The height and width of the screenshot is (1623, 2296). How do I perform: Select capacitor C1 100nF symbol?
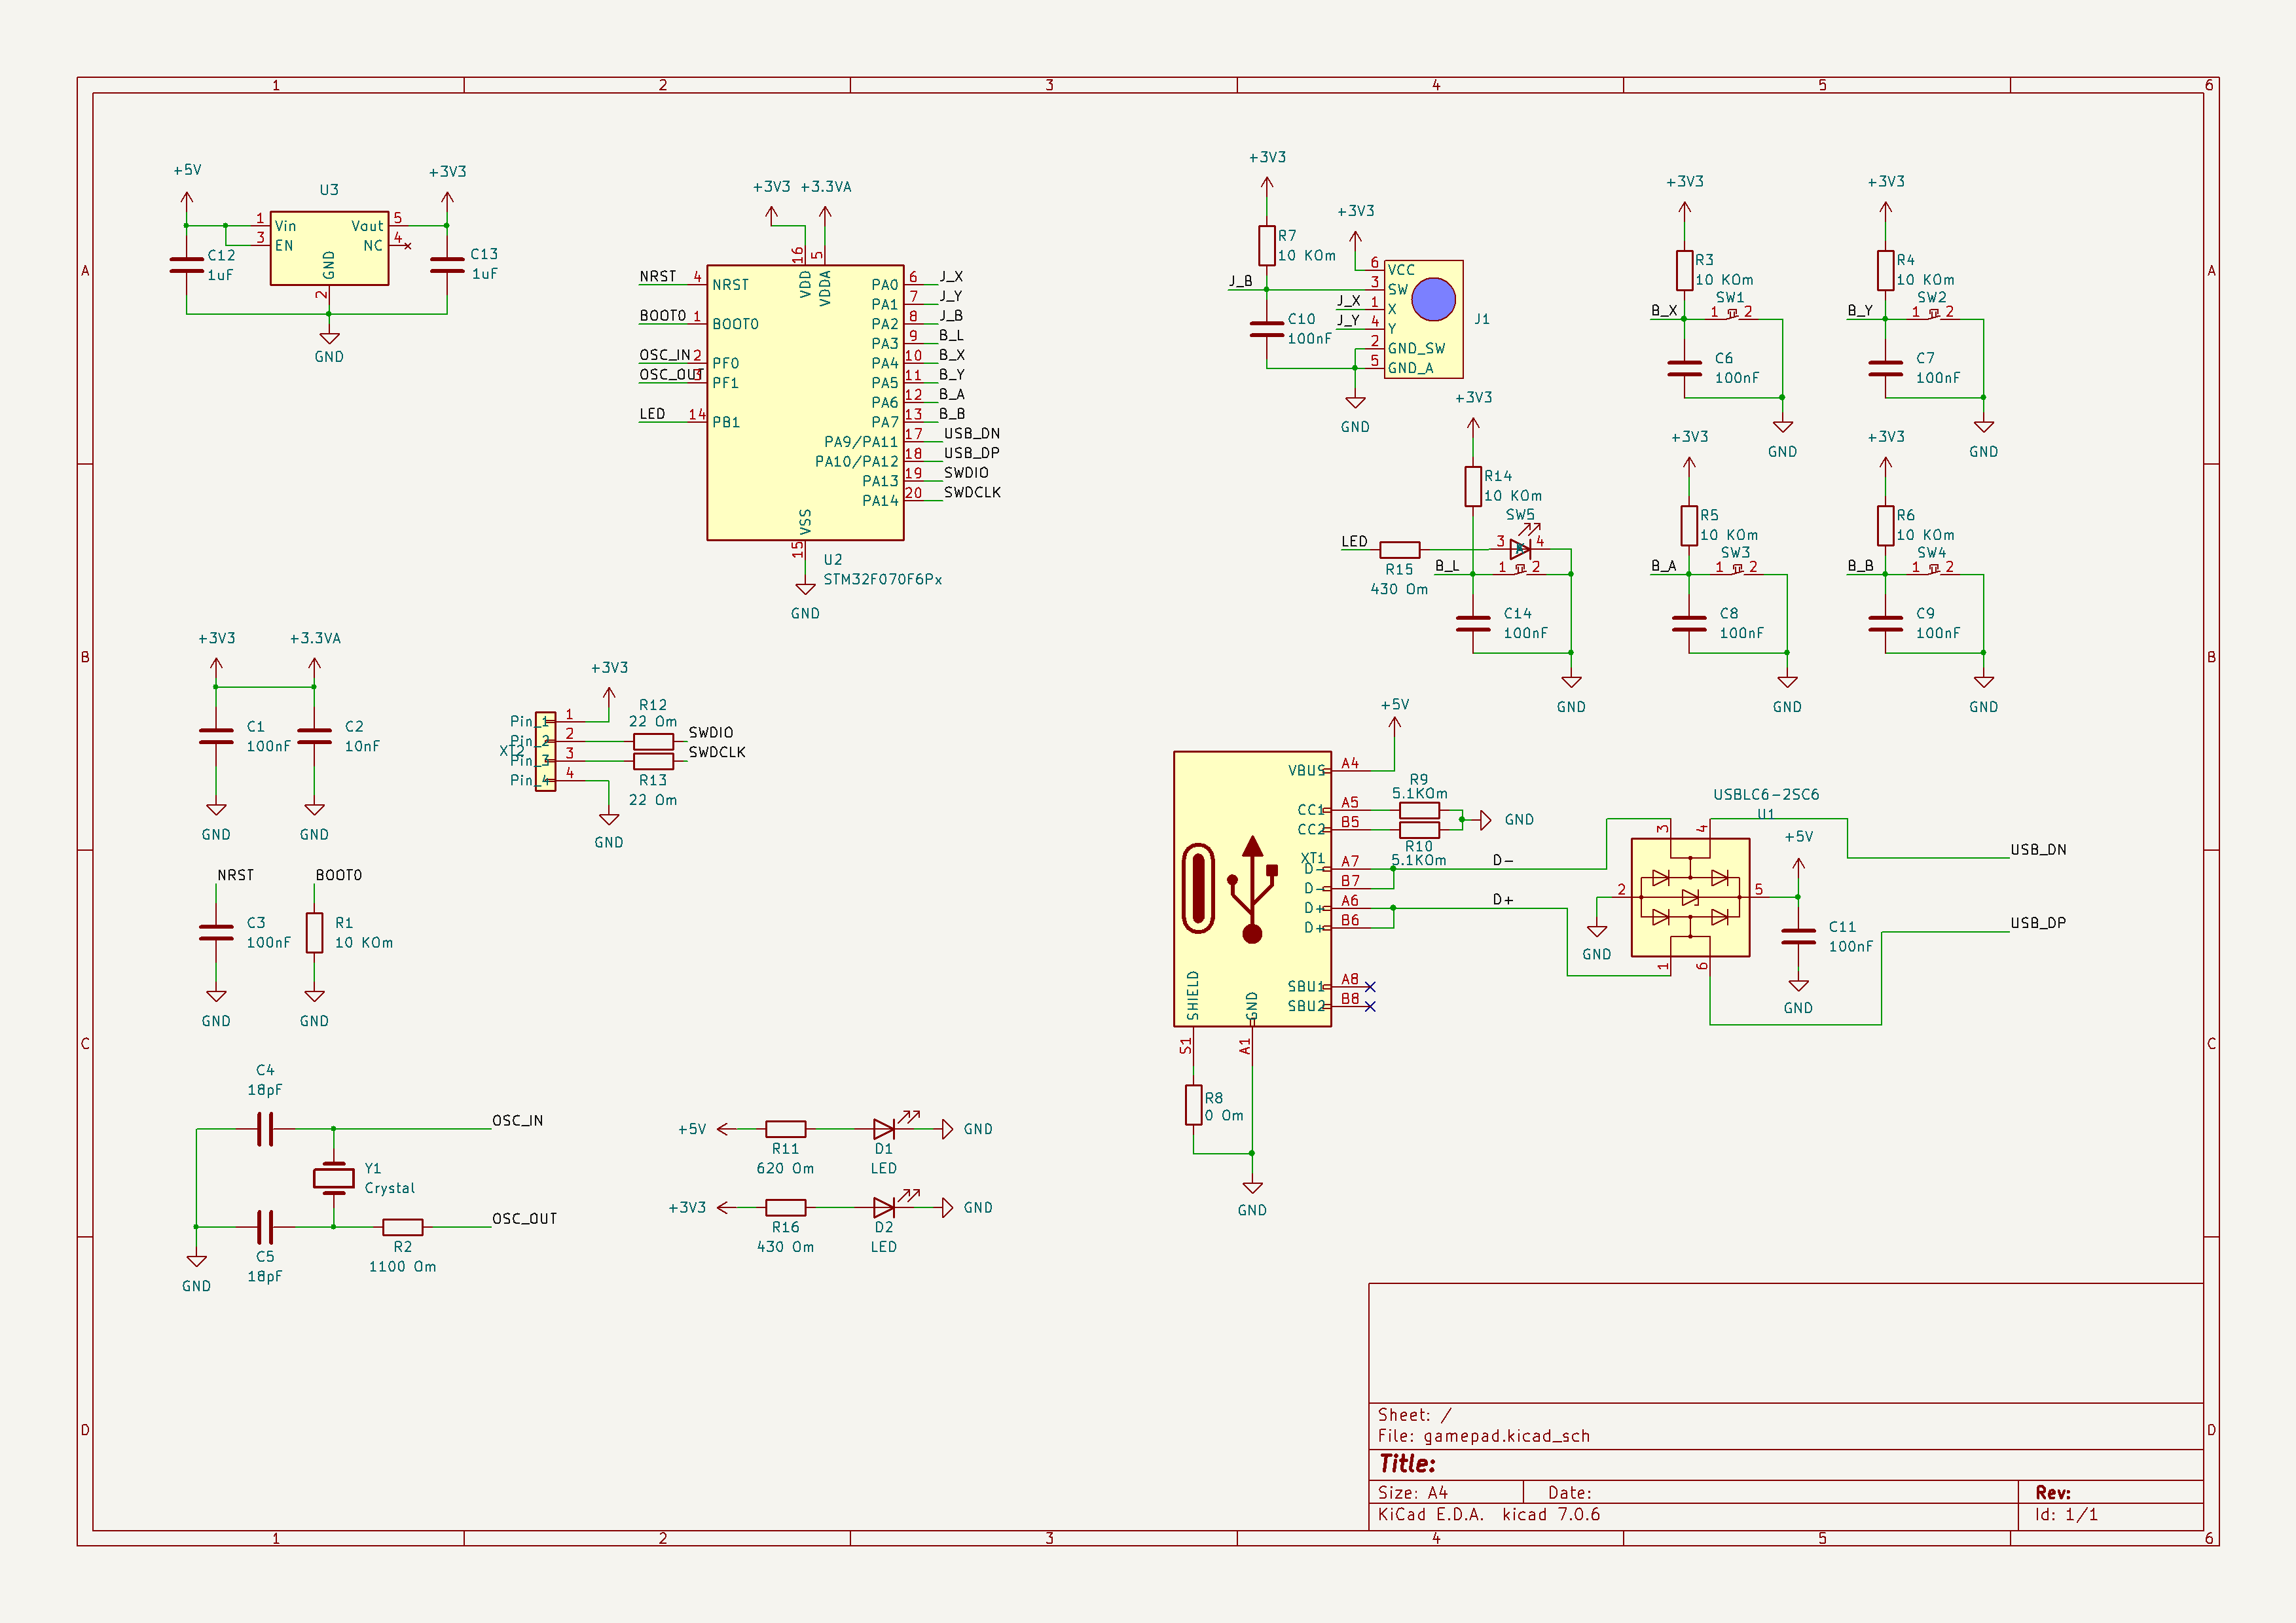216,736
